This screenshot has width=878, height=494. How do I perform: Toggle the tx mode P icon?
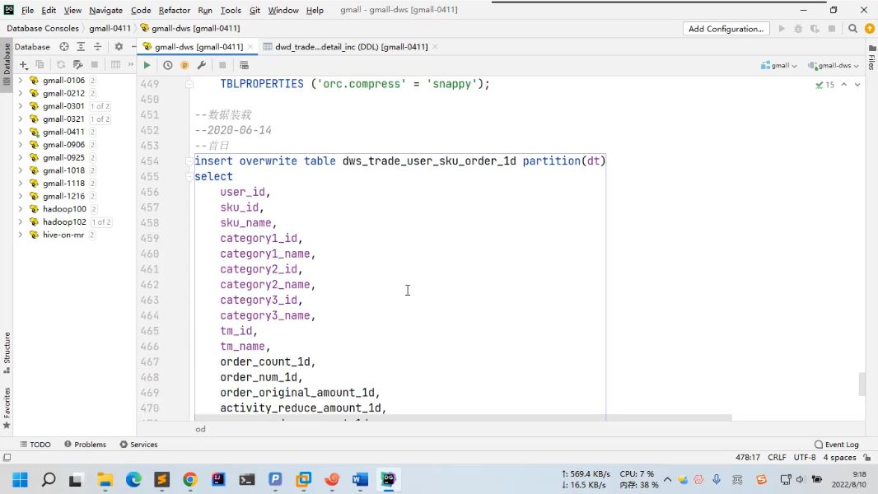184,65
